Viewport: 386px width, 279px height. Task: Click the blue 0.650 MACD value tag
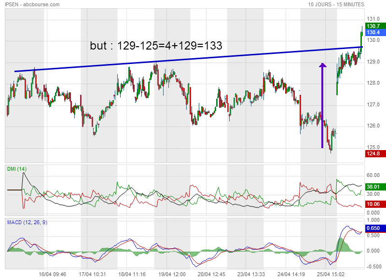(x=375, y=228)
